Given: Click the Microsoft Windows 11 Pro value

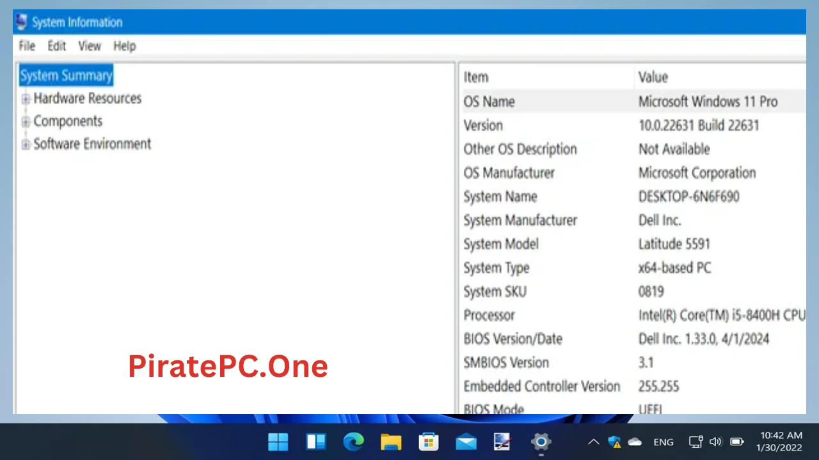Looking at the screenshot, I should [708, 102].
